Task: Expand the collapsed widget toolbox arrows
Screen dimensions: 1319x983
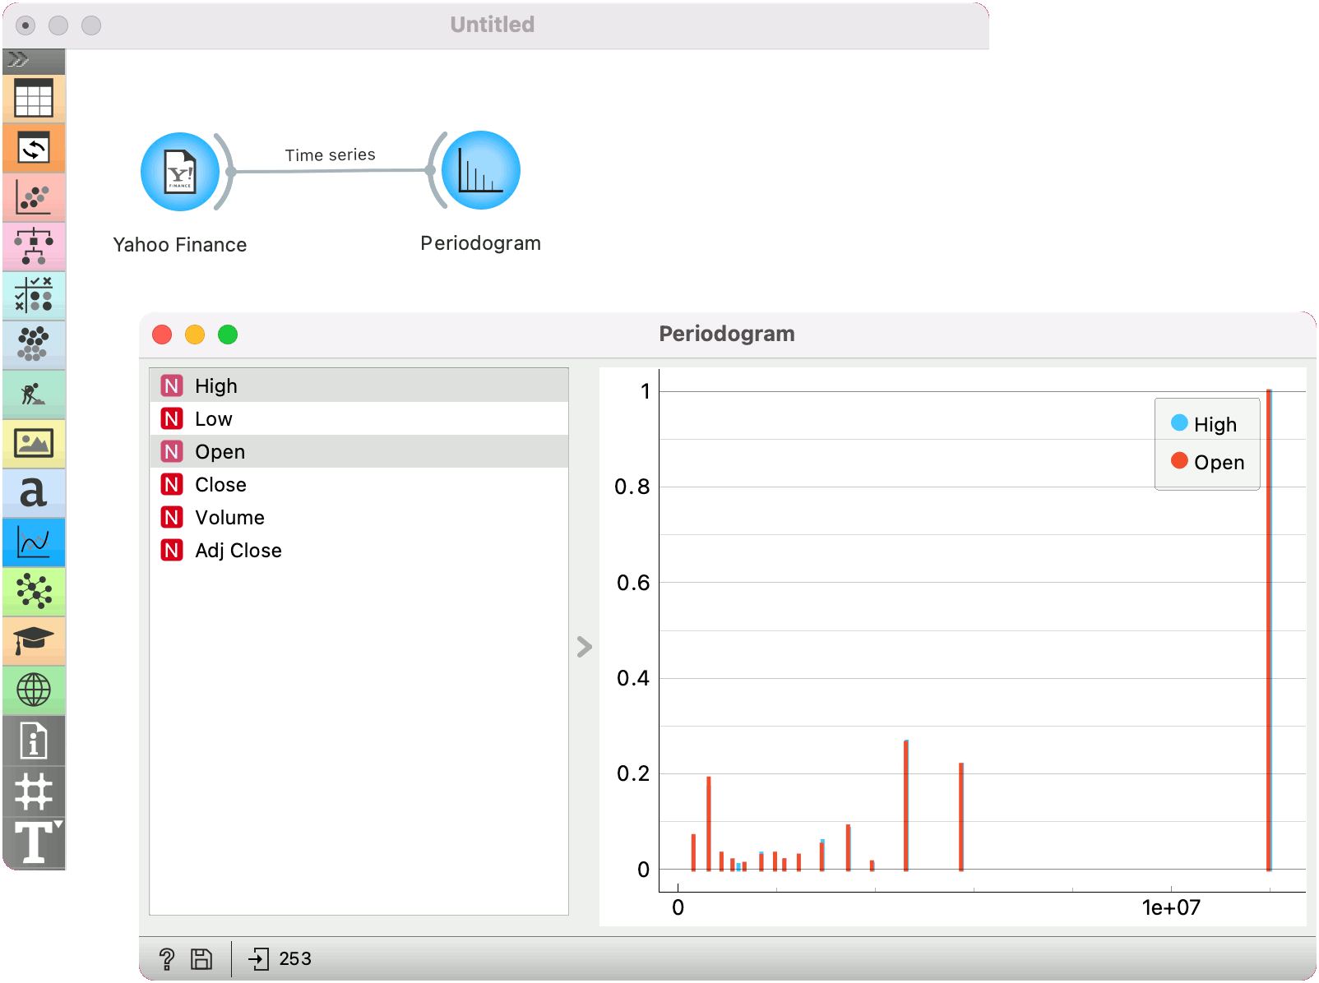Action: (18, 59)
